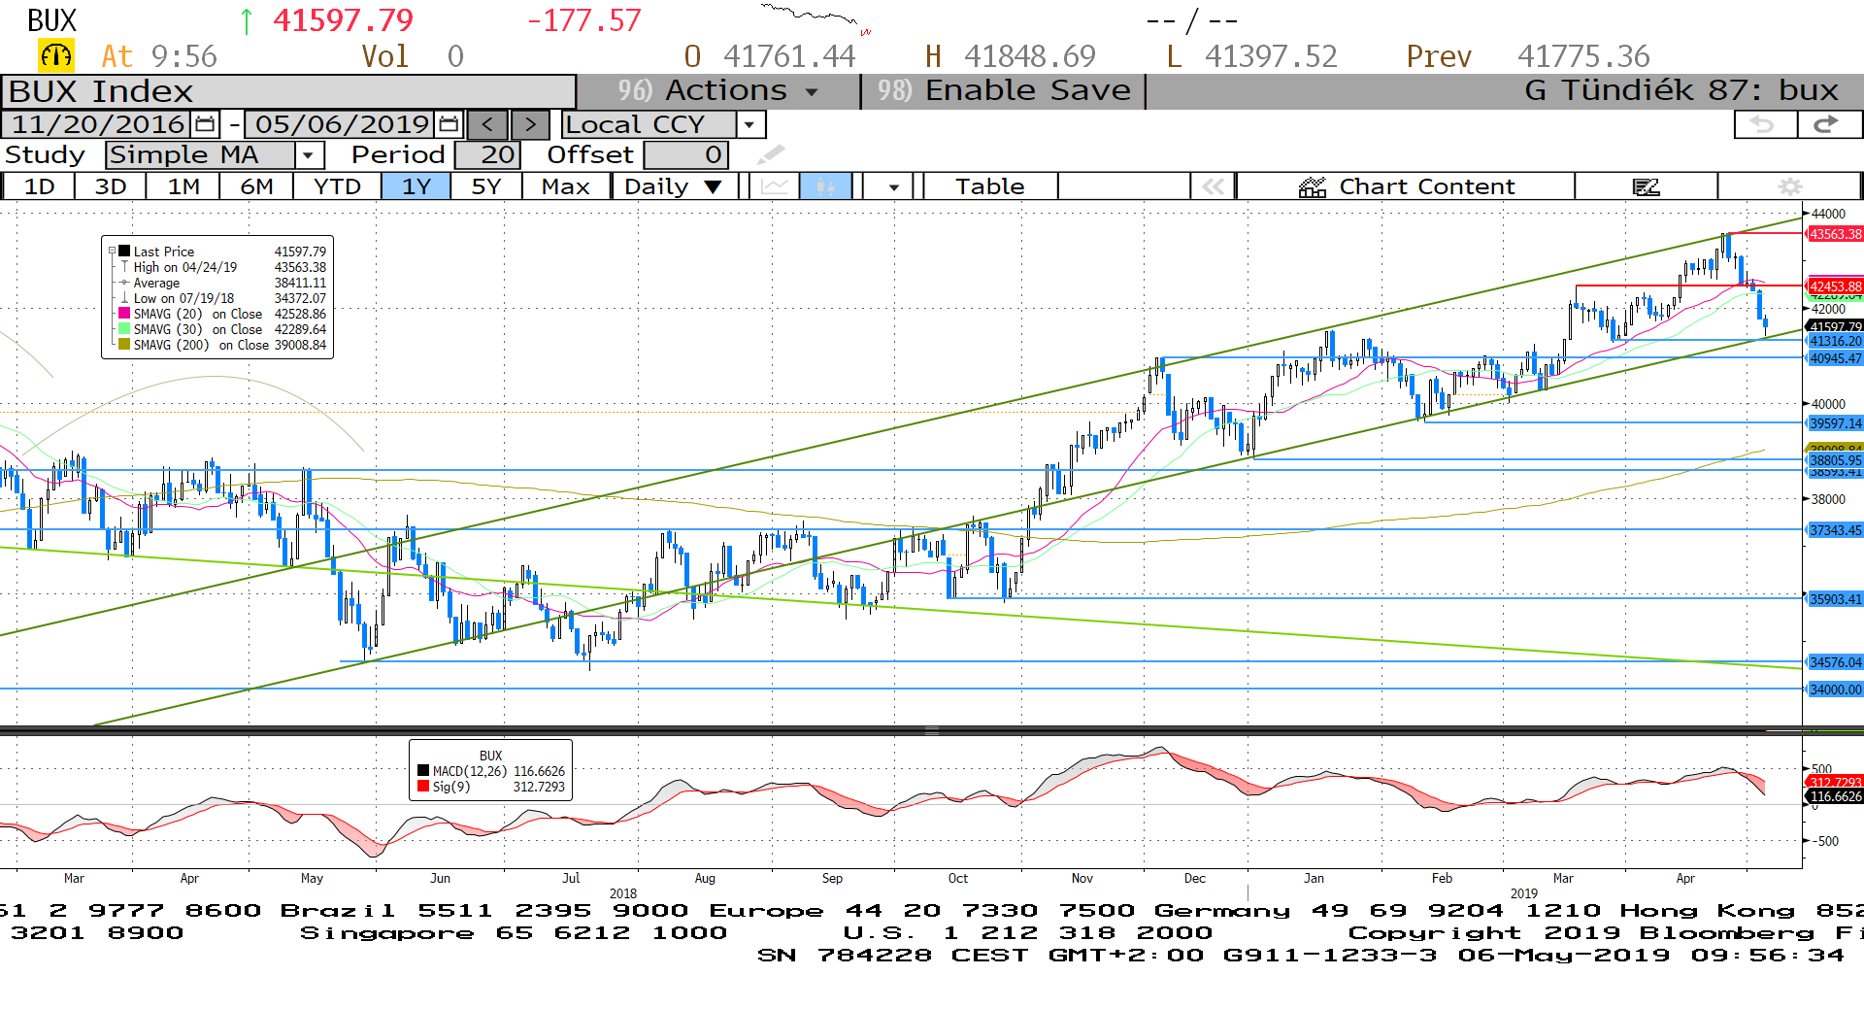Select the High on 04/24/19 legend marker

(124, 267)
